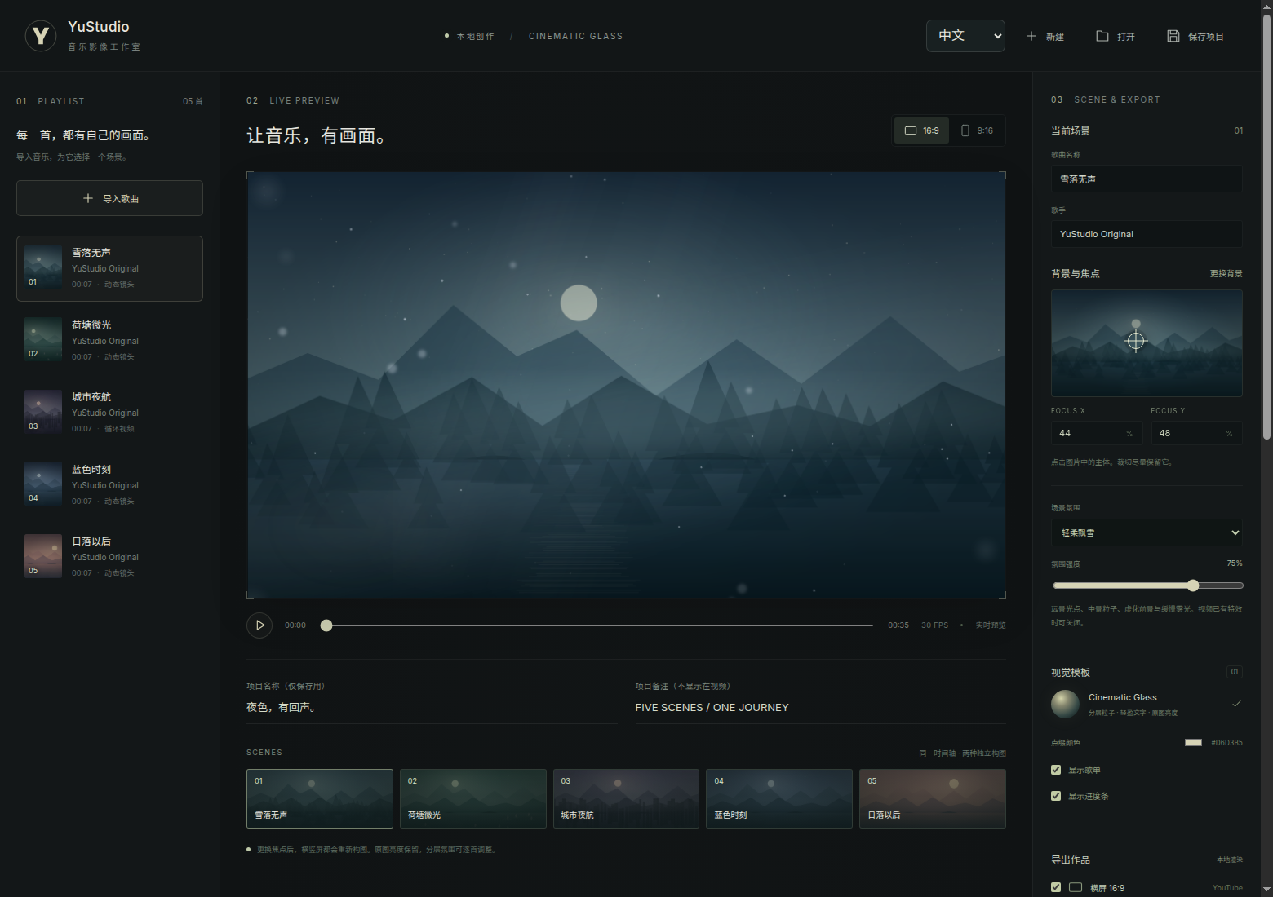Select 雪落无声 in the playlist
The height and width of the screenshot is (897, 1273).
109,268
